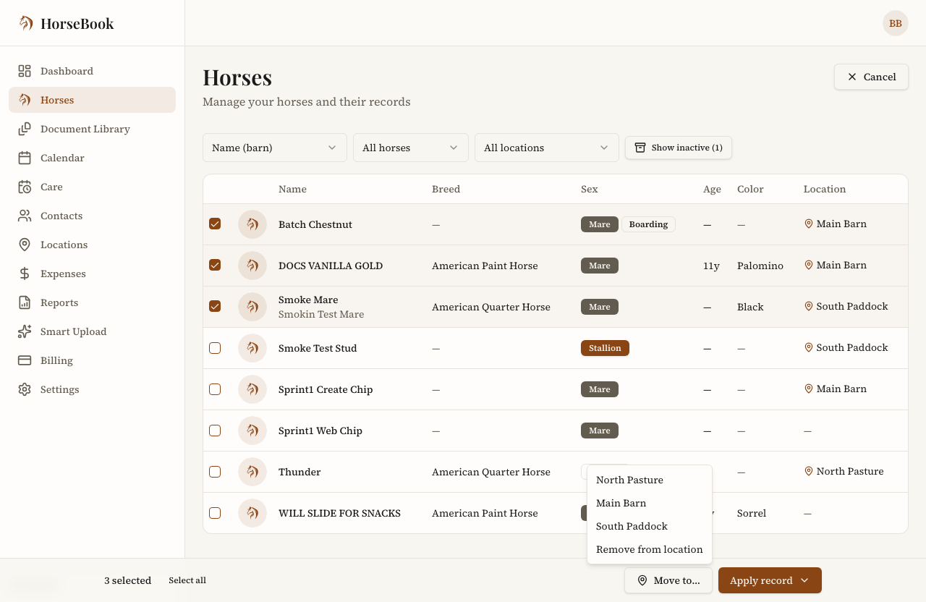Choose Remove from location
The image size is (926, 602).
coord(650,549)
